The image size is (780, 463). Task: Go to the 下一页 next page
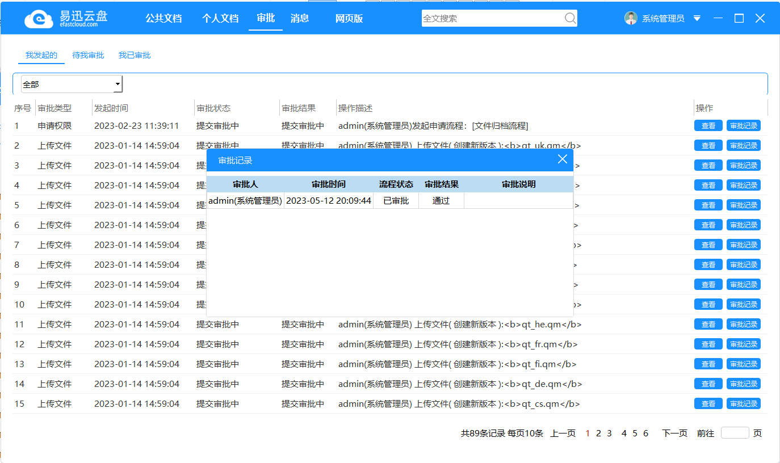click(x=674, y=433)
